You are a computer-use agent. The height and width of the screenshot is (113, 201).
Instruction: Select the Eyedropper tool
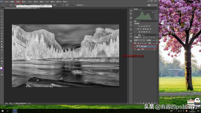[x=2, y=25]
